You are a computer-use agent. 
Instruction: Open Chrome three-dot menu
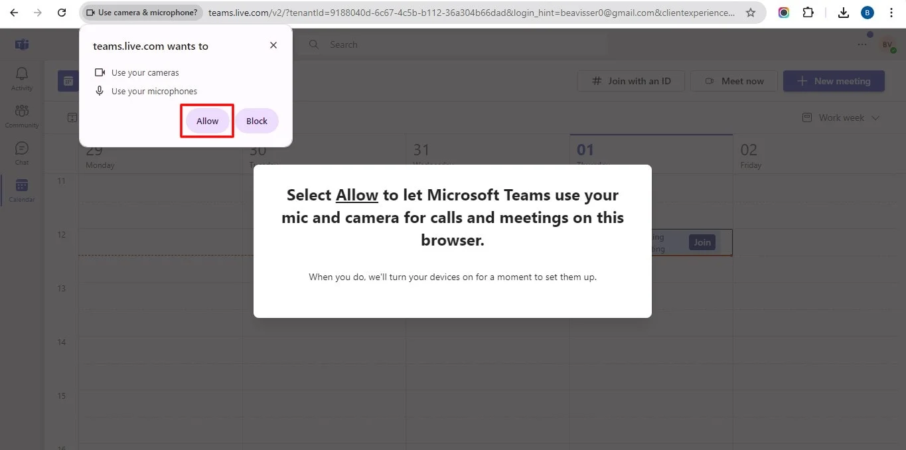coord(891,13)
